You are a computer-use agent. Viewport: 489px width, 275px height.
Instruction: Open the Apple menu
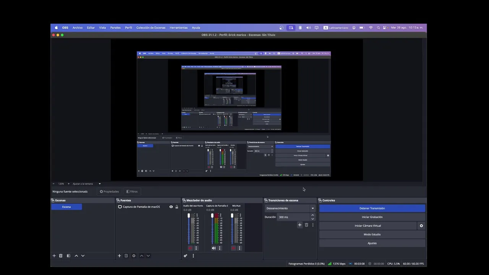click(x=56, y=27)
